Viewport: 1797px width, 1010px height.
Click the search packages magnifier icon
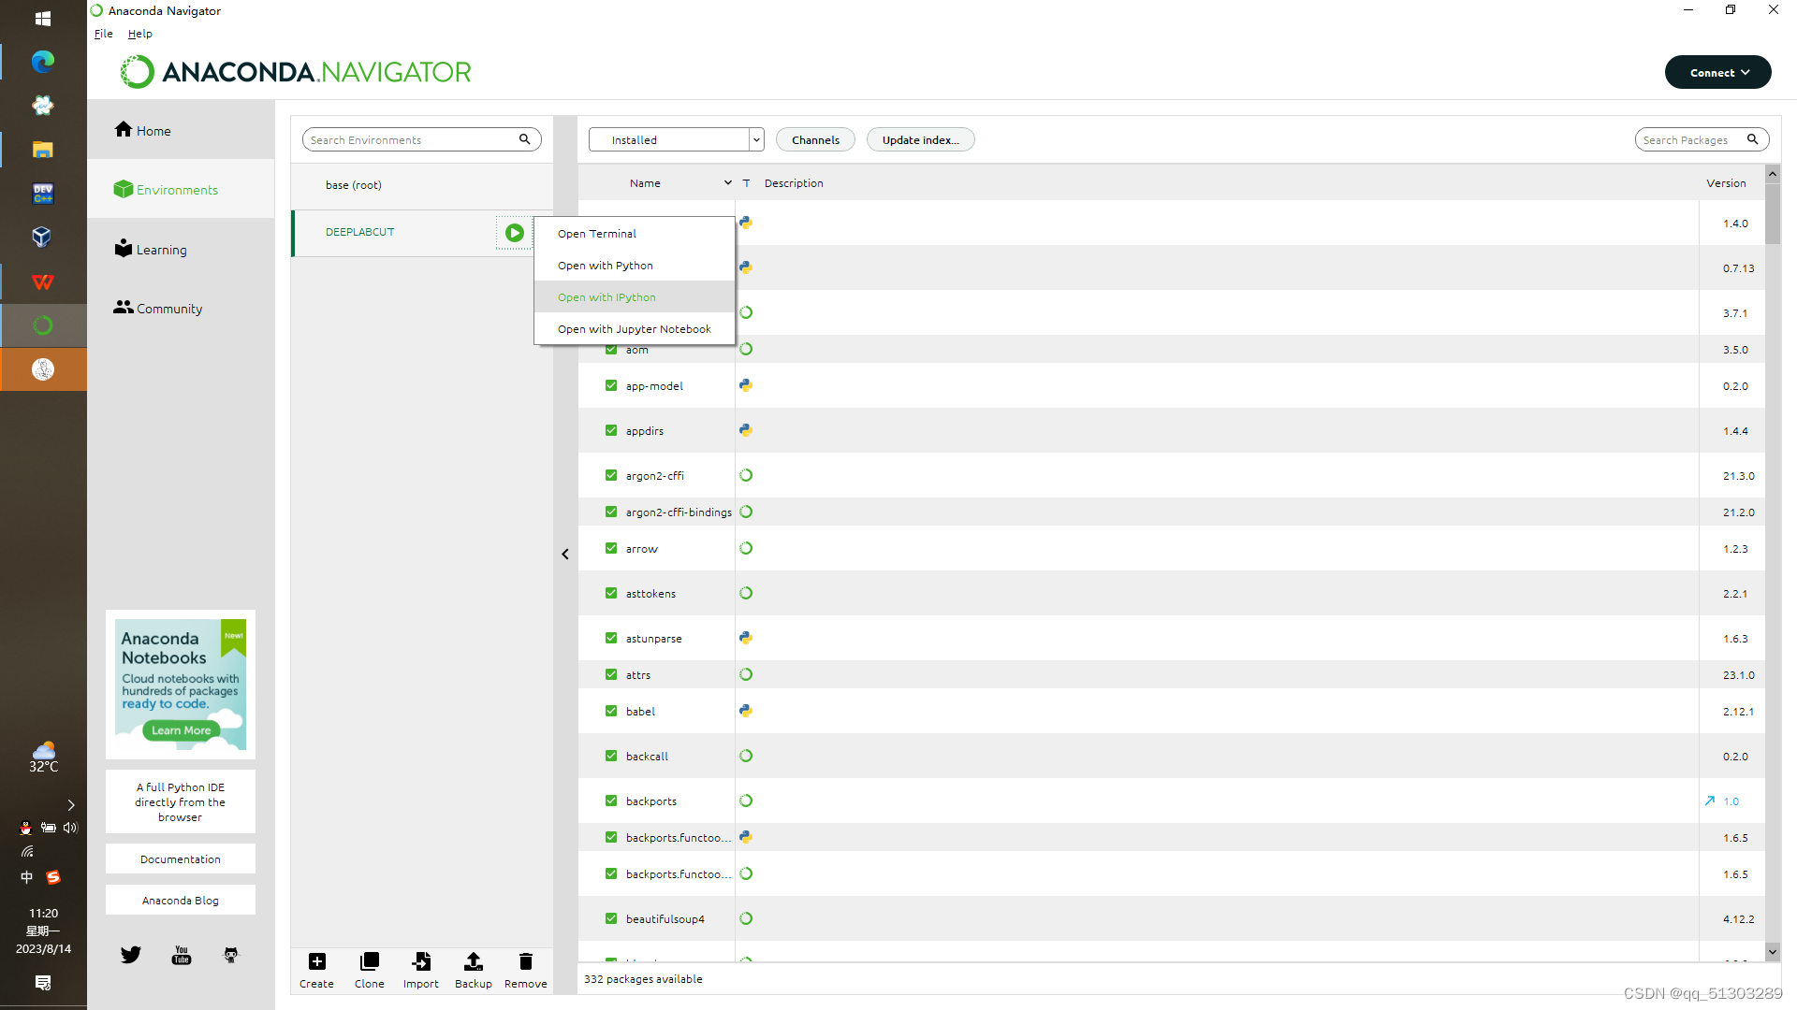(1752, 139)
